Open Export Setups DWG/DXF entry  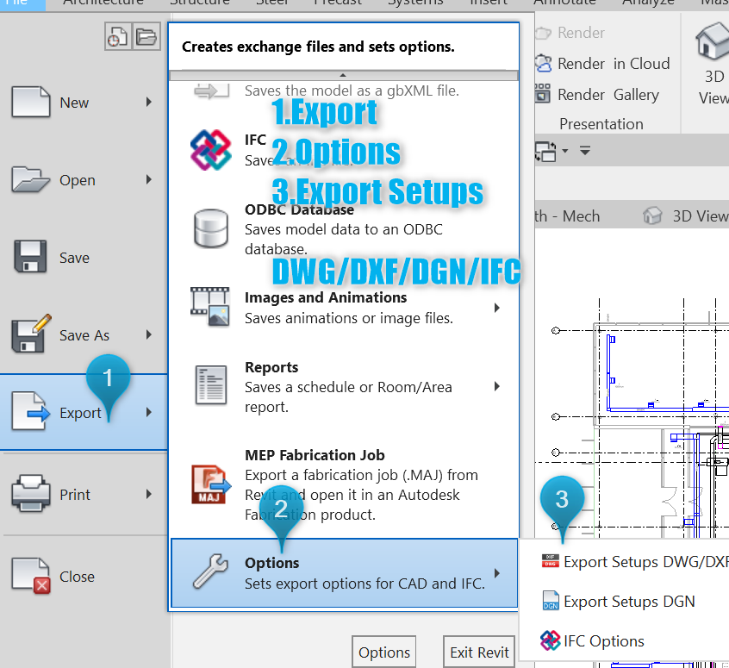click(642, 562)
